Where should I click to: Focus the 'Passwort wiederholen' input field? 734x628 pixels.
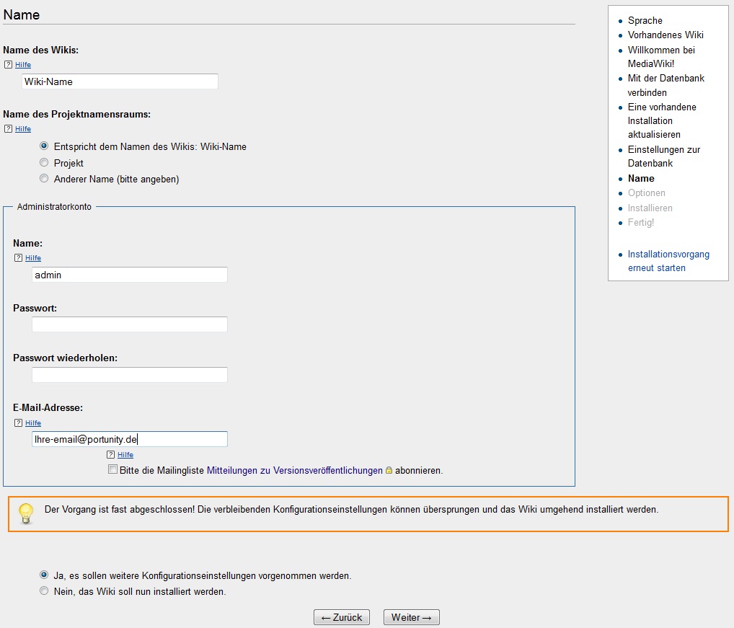coord(130,375)
